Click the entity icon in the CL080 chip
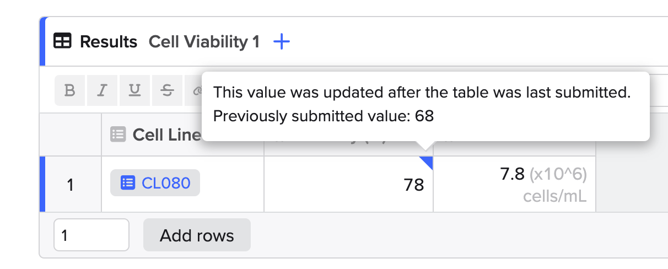 tap(128, 183)
